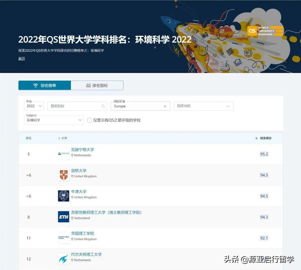Open the 牛津大学 link
This screenshot has height=270, width=301.
pyautogui.click(x=79, y=191)
